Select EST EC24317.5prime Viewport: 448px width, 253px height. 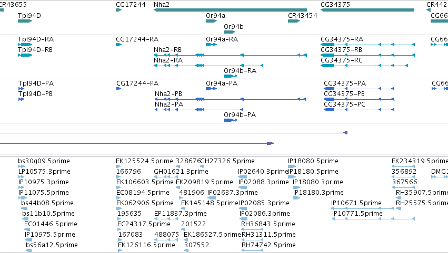click(x=144, y=225)
